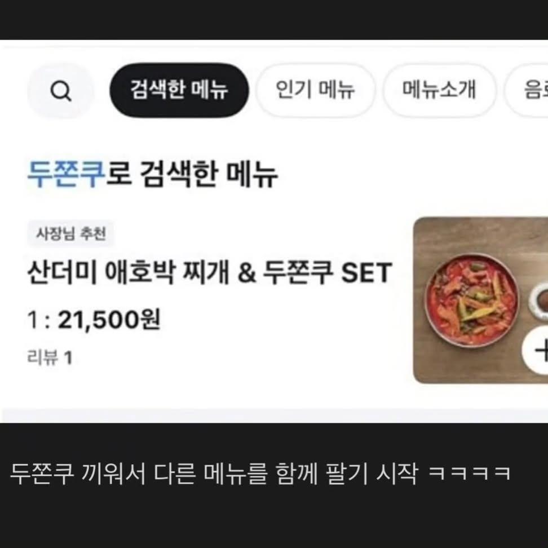The image size is (548, 548).
Task: Click the 사장님 추천 badge
Action: click(x=71, y=234)
